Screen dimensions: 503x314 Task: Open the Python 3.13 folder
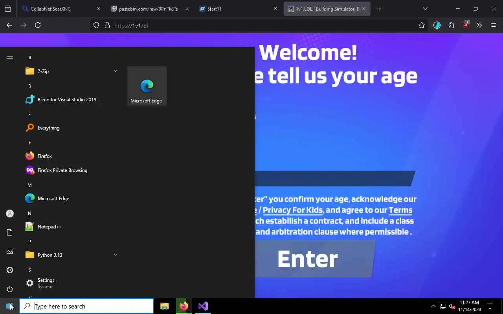[x=71, y=255]
